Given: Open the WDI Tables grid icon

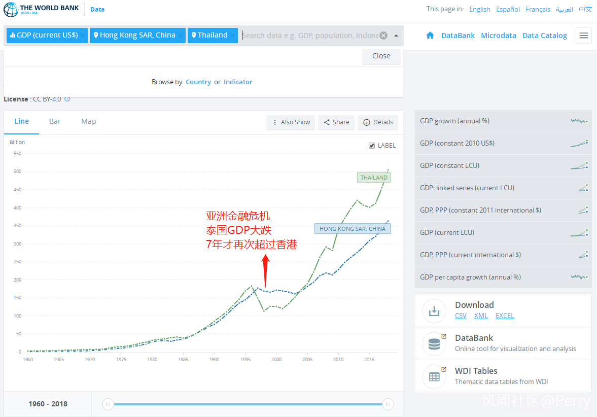Looking at the screenshot, I should 434,376.
